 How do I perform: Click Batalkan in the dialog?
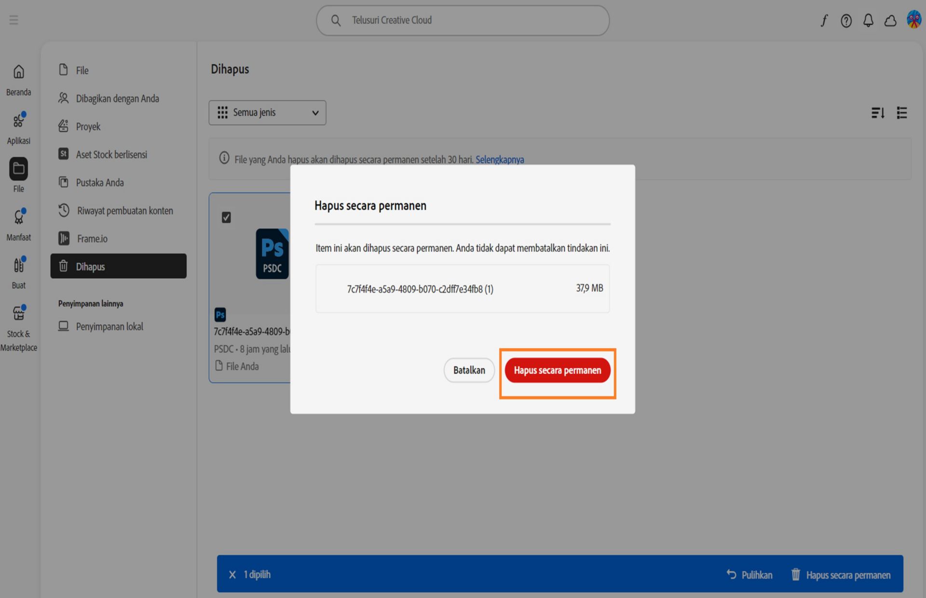[469, 370]
